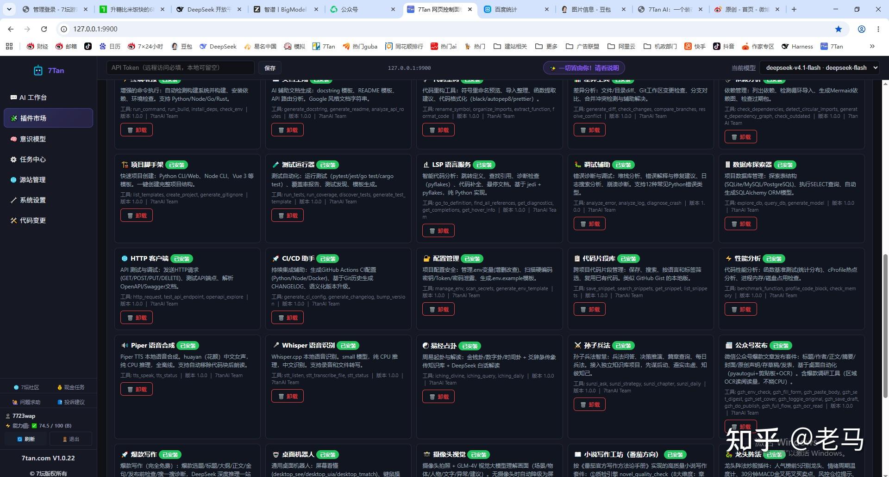The image size is (889, 477).
Task: Open the 机政部门 bookmarks folder
Action: click(660, 46)
